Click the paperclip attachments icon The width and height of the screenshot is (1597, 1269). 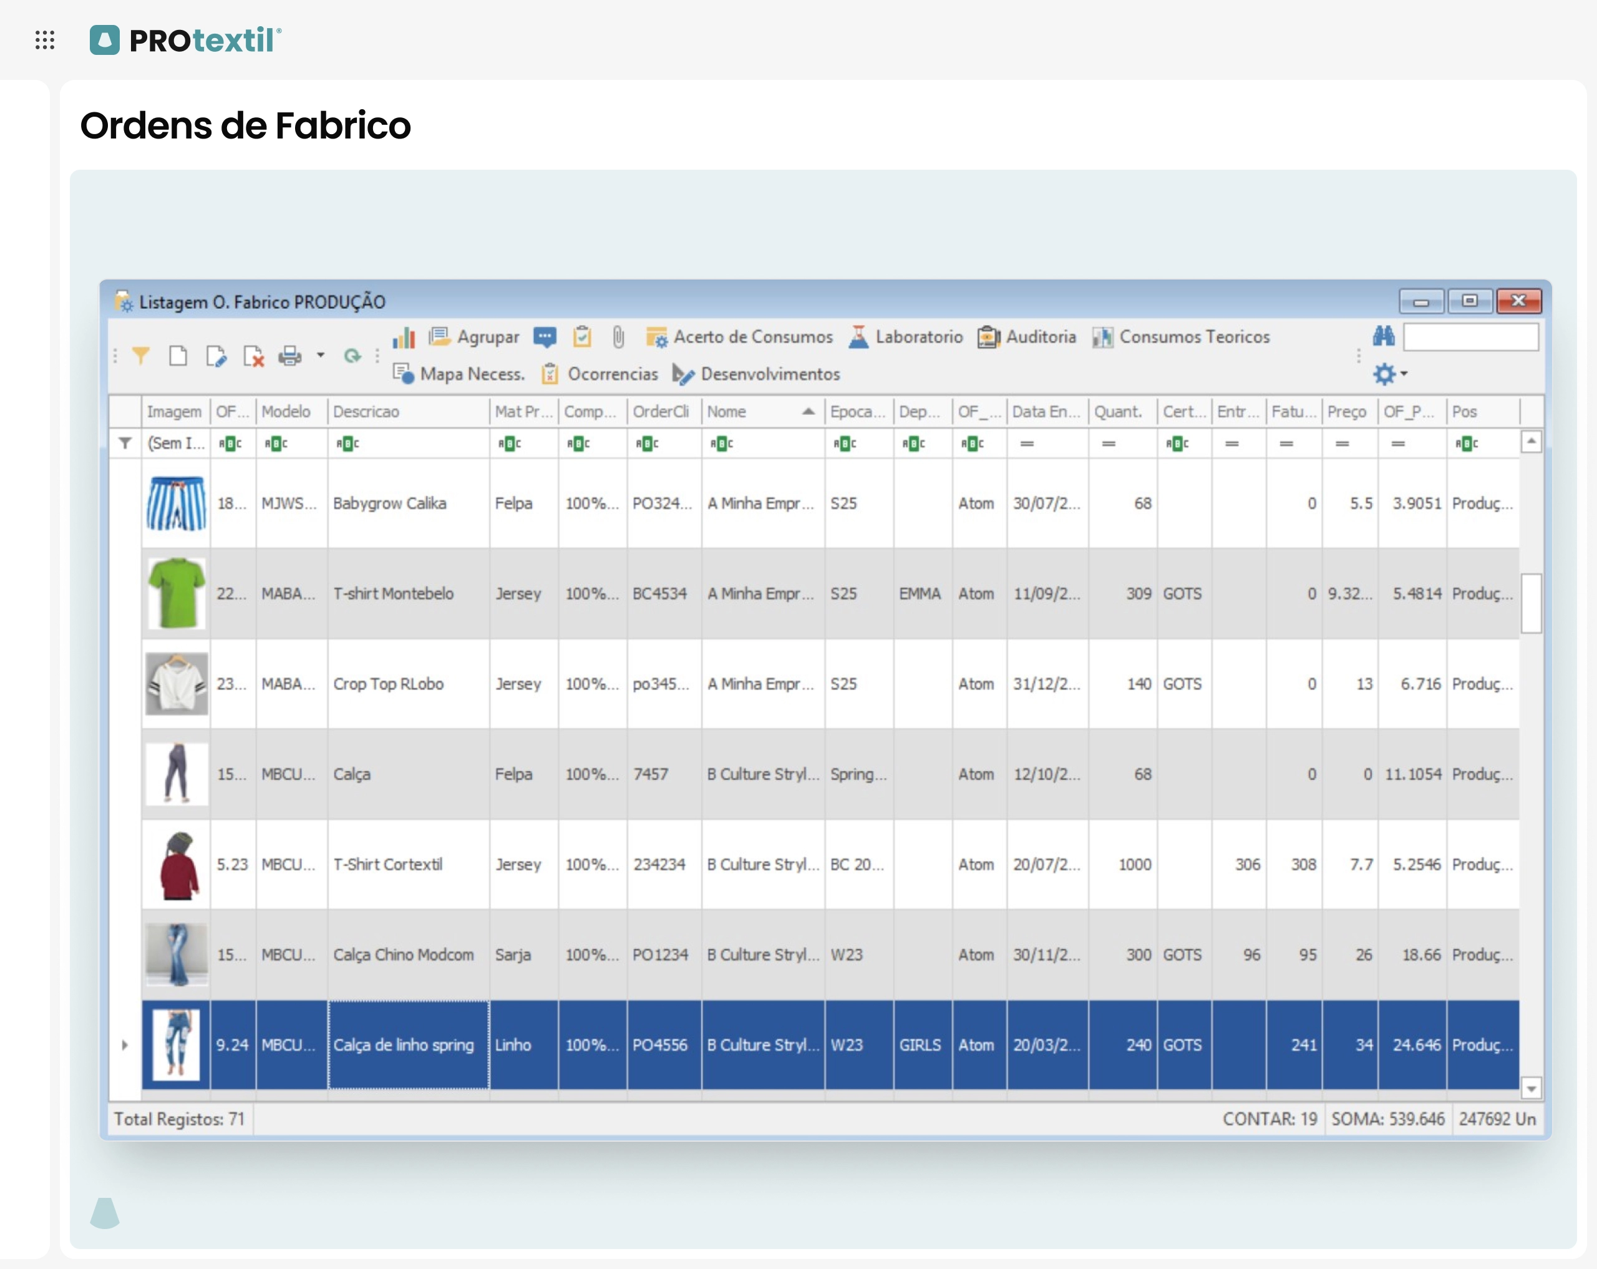[x=618, y=338]
